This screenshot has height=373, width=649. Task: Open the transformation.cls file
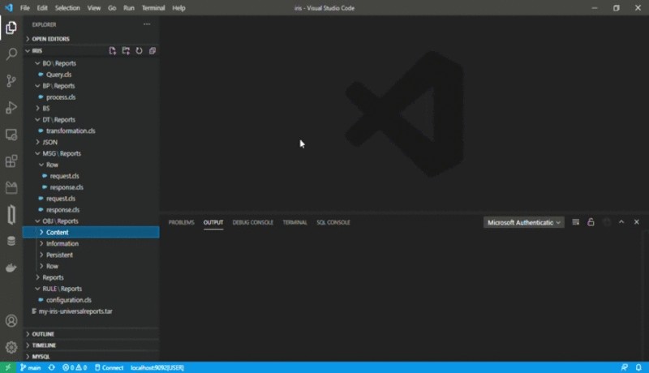71,131
